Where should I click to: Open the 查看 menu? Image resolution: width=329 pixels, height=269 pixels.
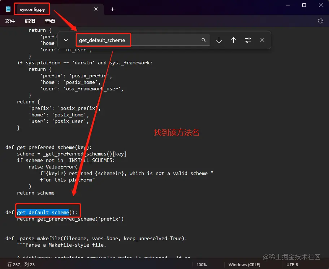pyautogui.click(x=50, y=21)
